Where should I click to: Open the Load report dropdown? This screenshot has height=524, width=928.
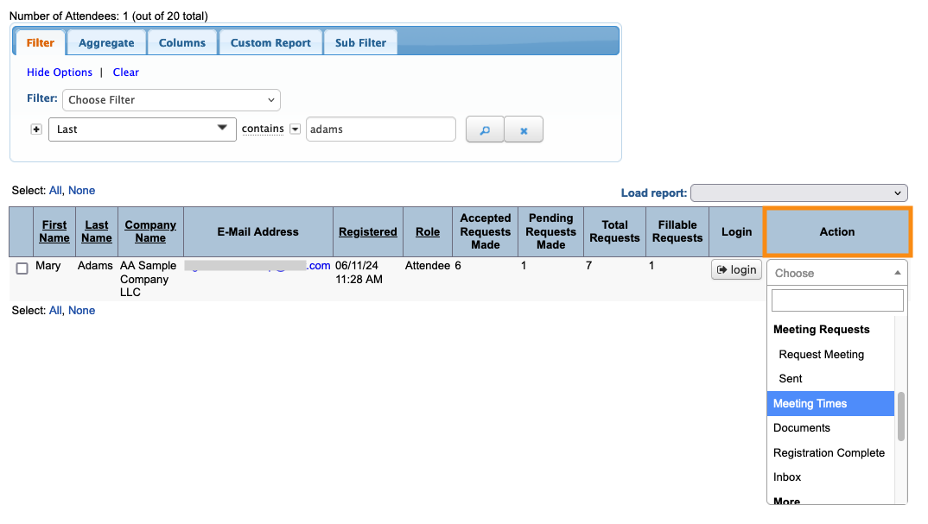click(x=799, y=193)
